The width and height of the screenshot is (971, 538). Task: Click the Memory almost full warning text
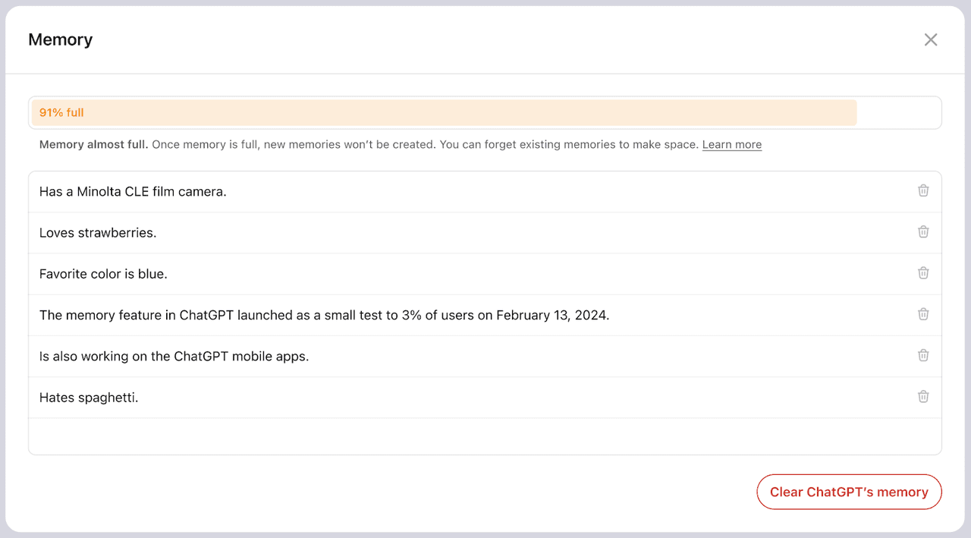tap(94, 144)
